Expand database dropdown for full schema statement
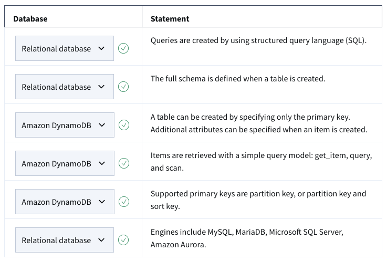387x262 pixels. 64,87
